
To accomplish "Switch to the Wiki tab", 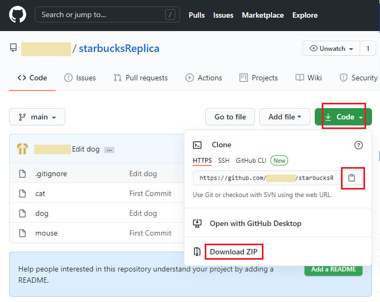I will click(308, 78).
